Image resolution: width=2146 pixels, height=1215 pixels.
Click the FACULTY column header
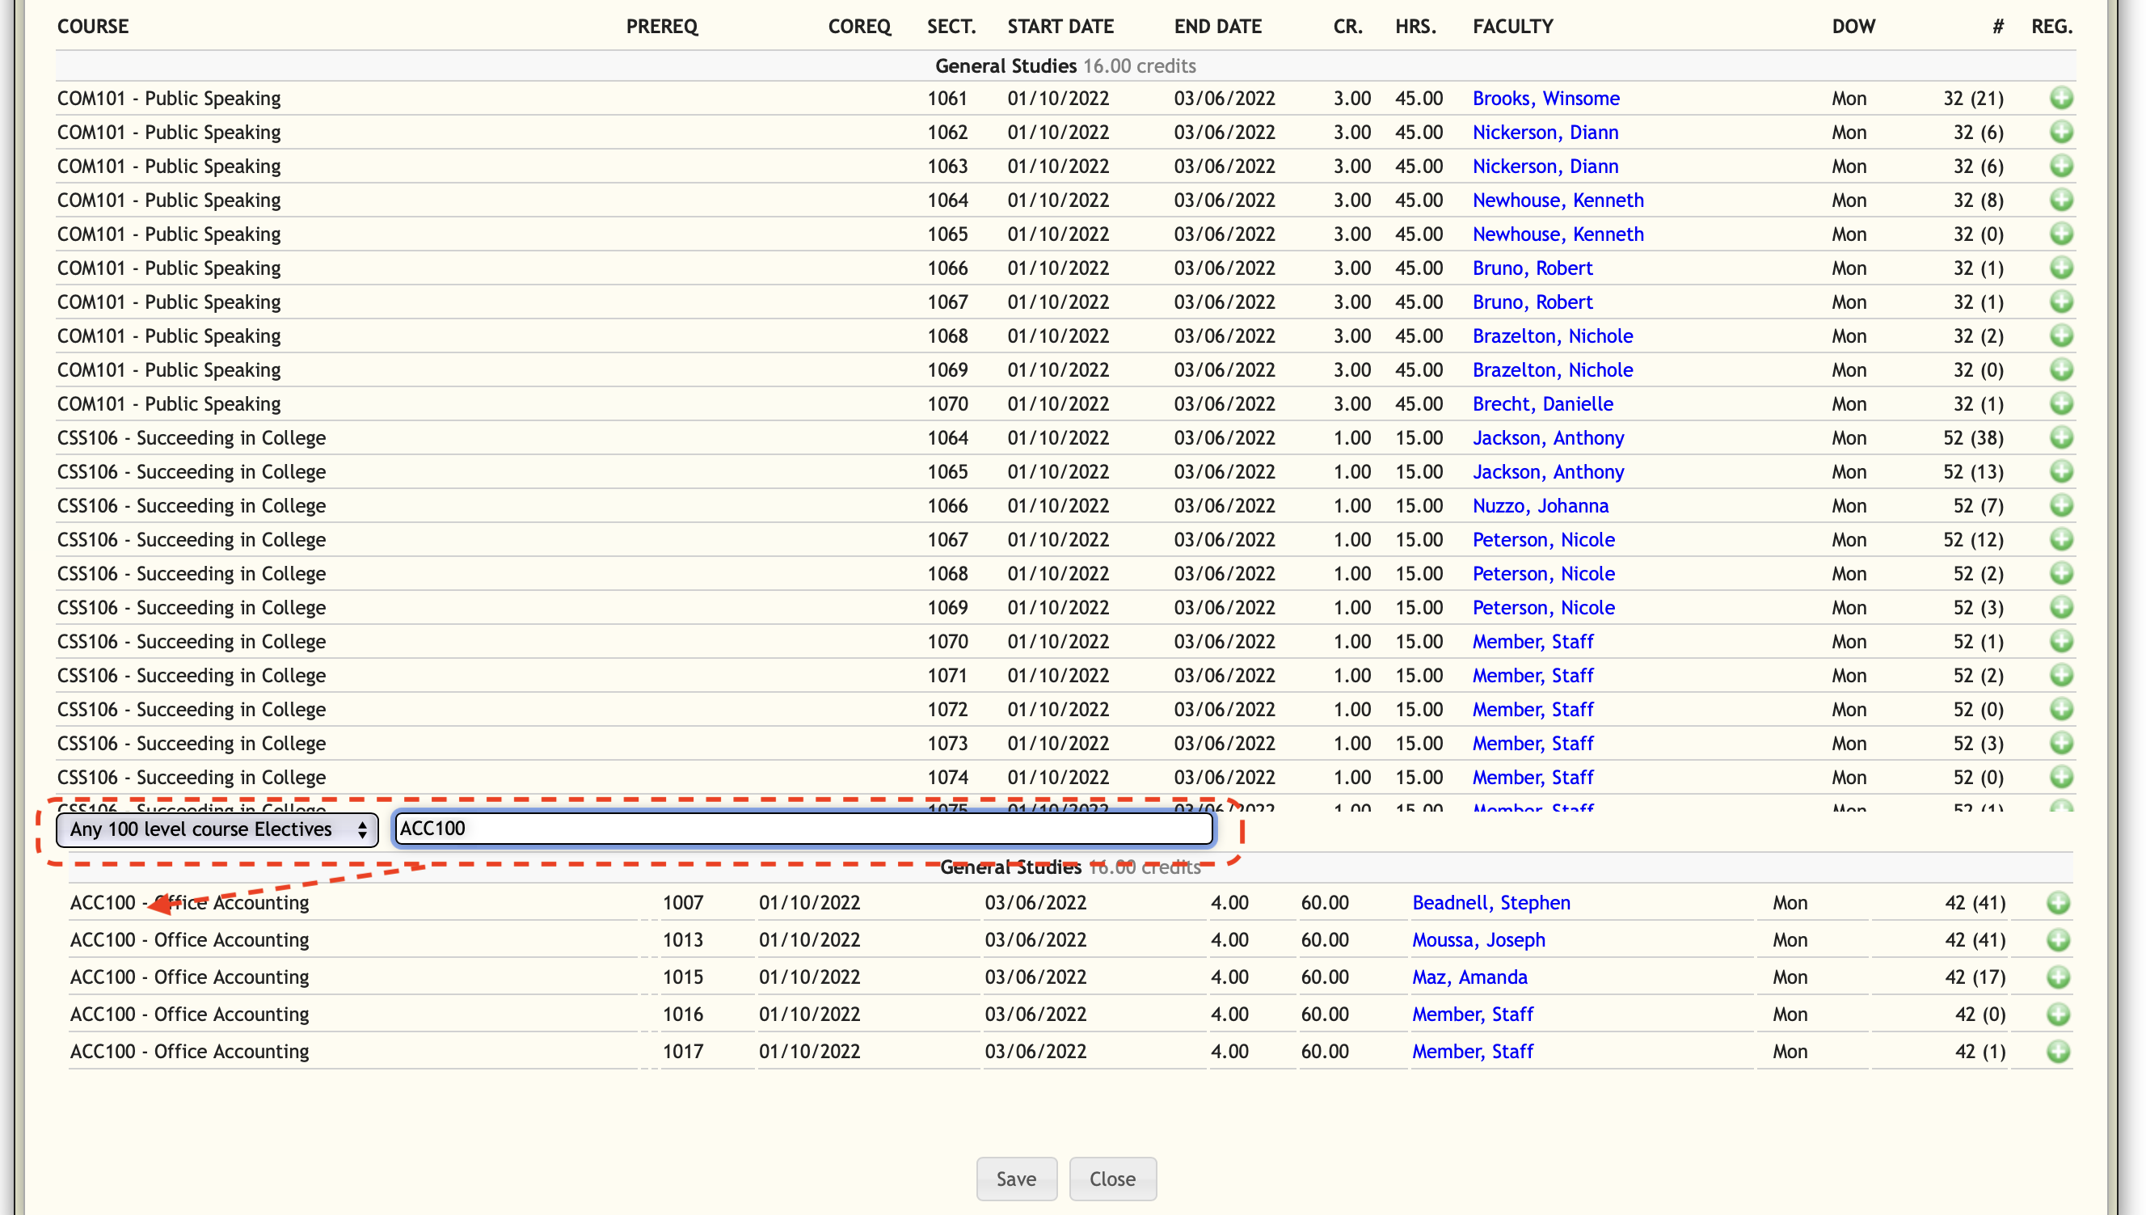tap(1511, 27)
